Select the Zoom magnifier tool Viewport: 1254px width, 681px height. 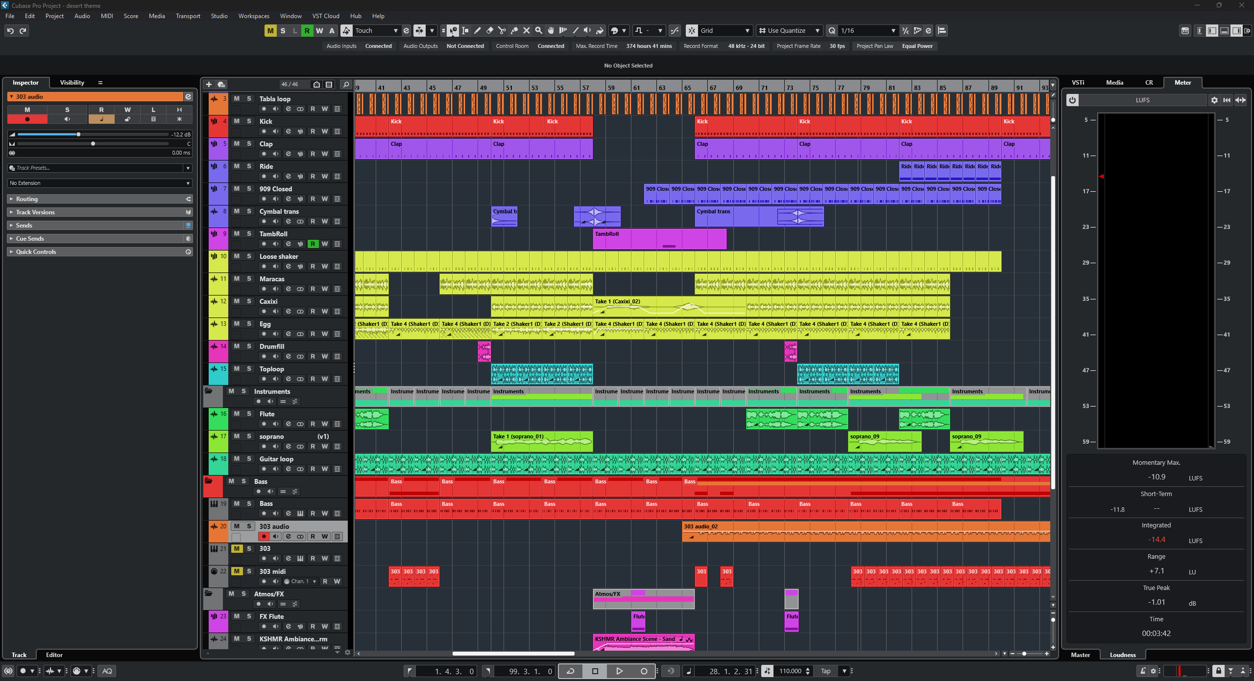click(539, 30)
